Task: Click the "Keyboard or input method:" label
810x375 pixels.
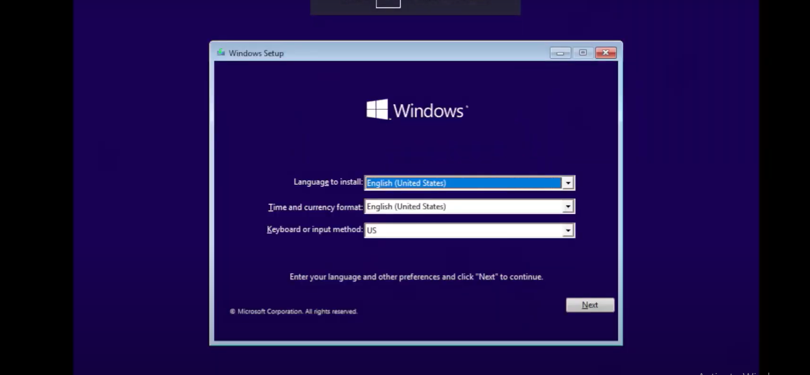Action: point(315,230)
